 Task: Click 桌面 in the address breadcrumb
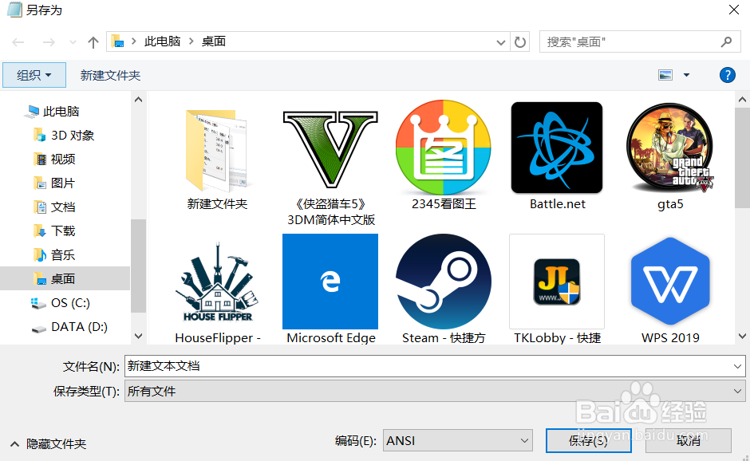(213, 41)
